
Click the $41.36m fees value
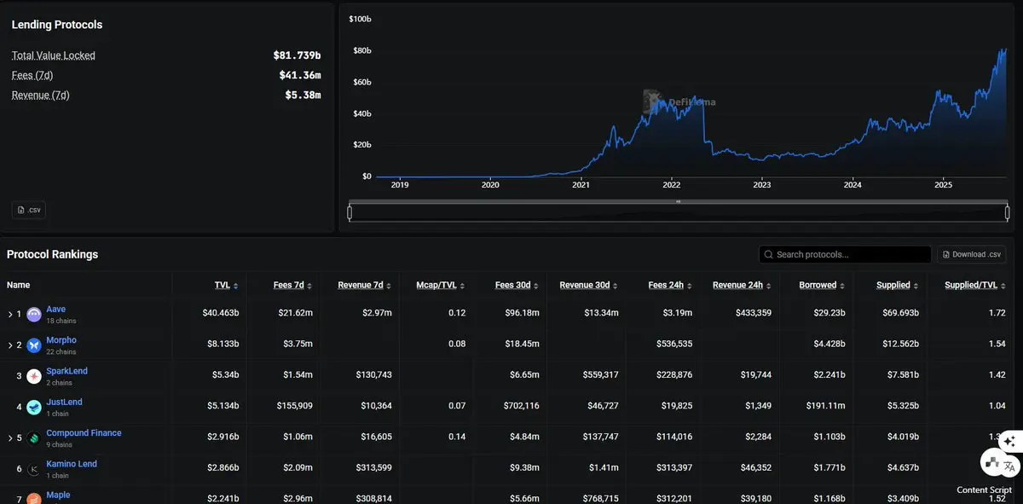click(300, 75)
